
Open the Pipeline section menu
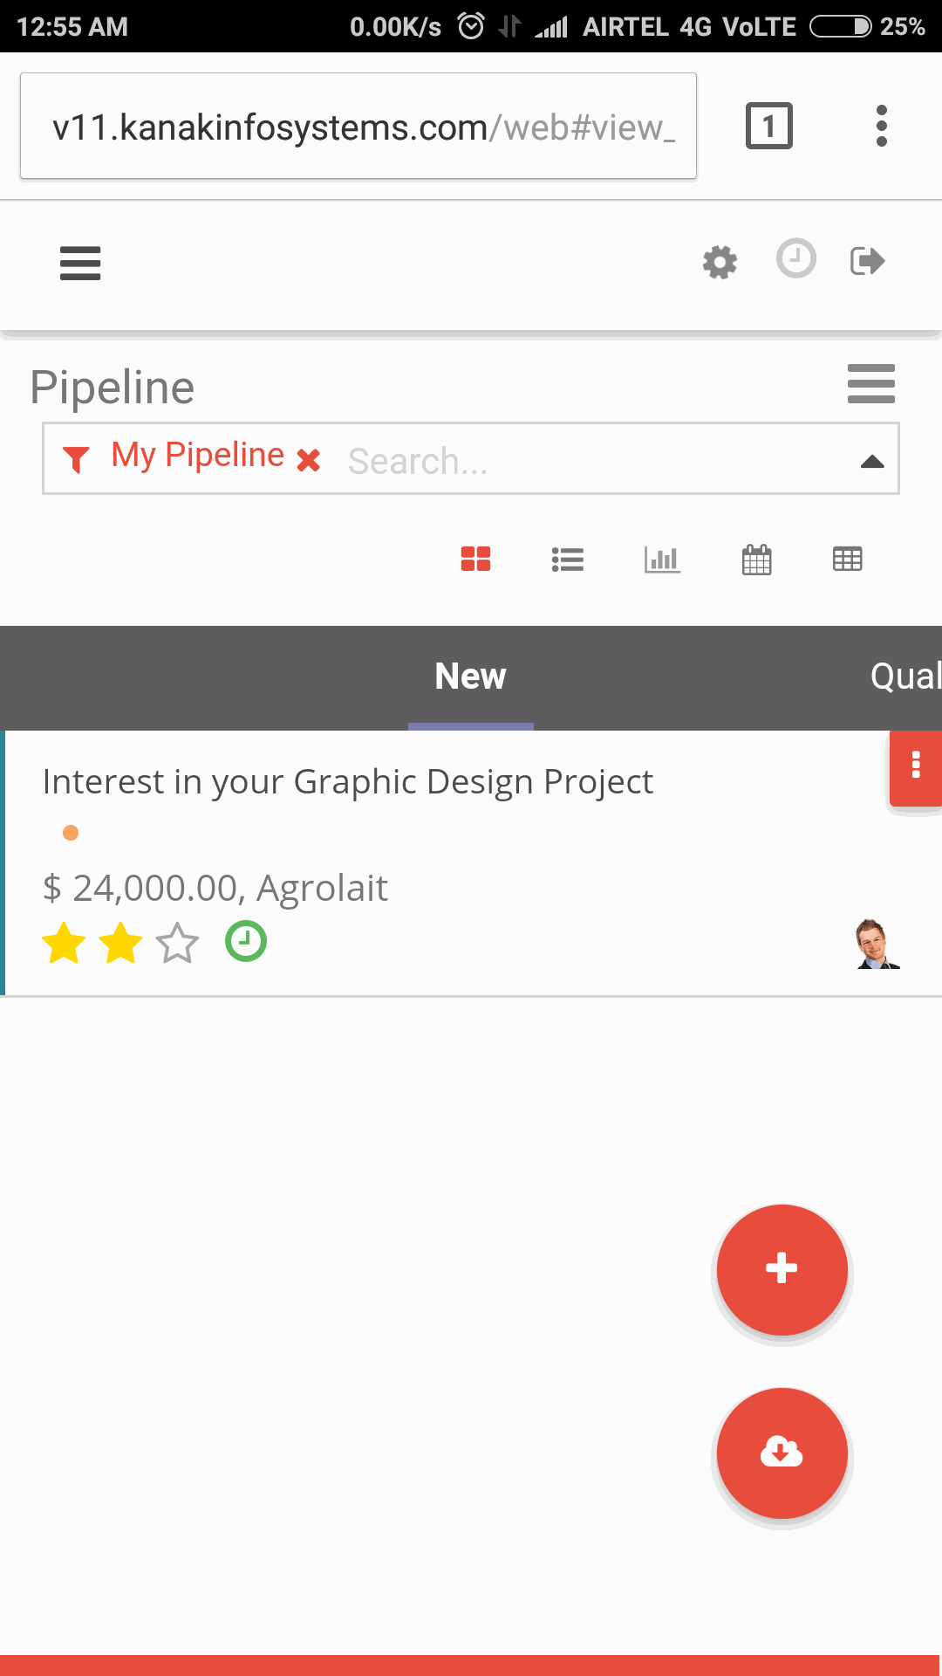(871, 384)
